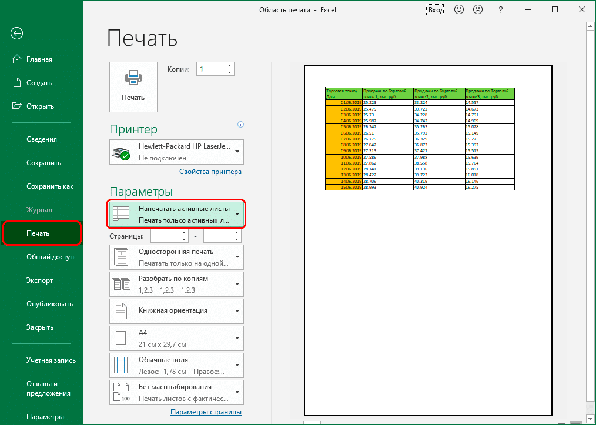Click the no-scaling 100 icon
596x425 pixels.
pos(120,392)
